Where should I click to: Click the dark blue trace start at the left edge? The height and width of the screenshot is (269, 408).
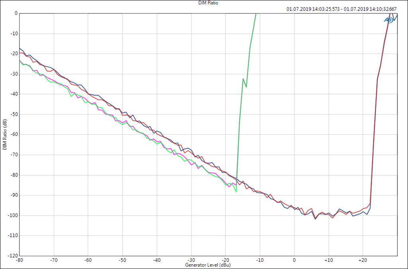[20, 48]
